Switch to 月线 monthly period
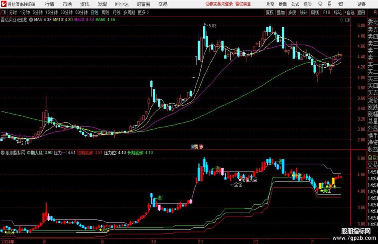This screenshot has height=244, width=378. click(116, 12)
